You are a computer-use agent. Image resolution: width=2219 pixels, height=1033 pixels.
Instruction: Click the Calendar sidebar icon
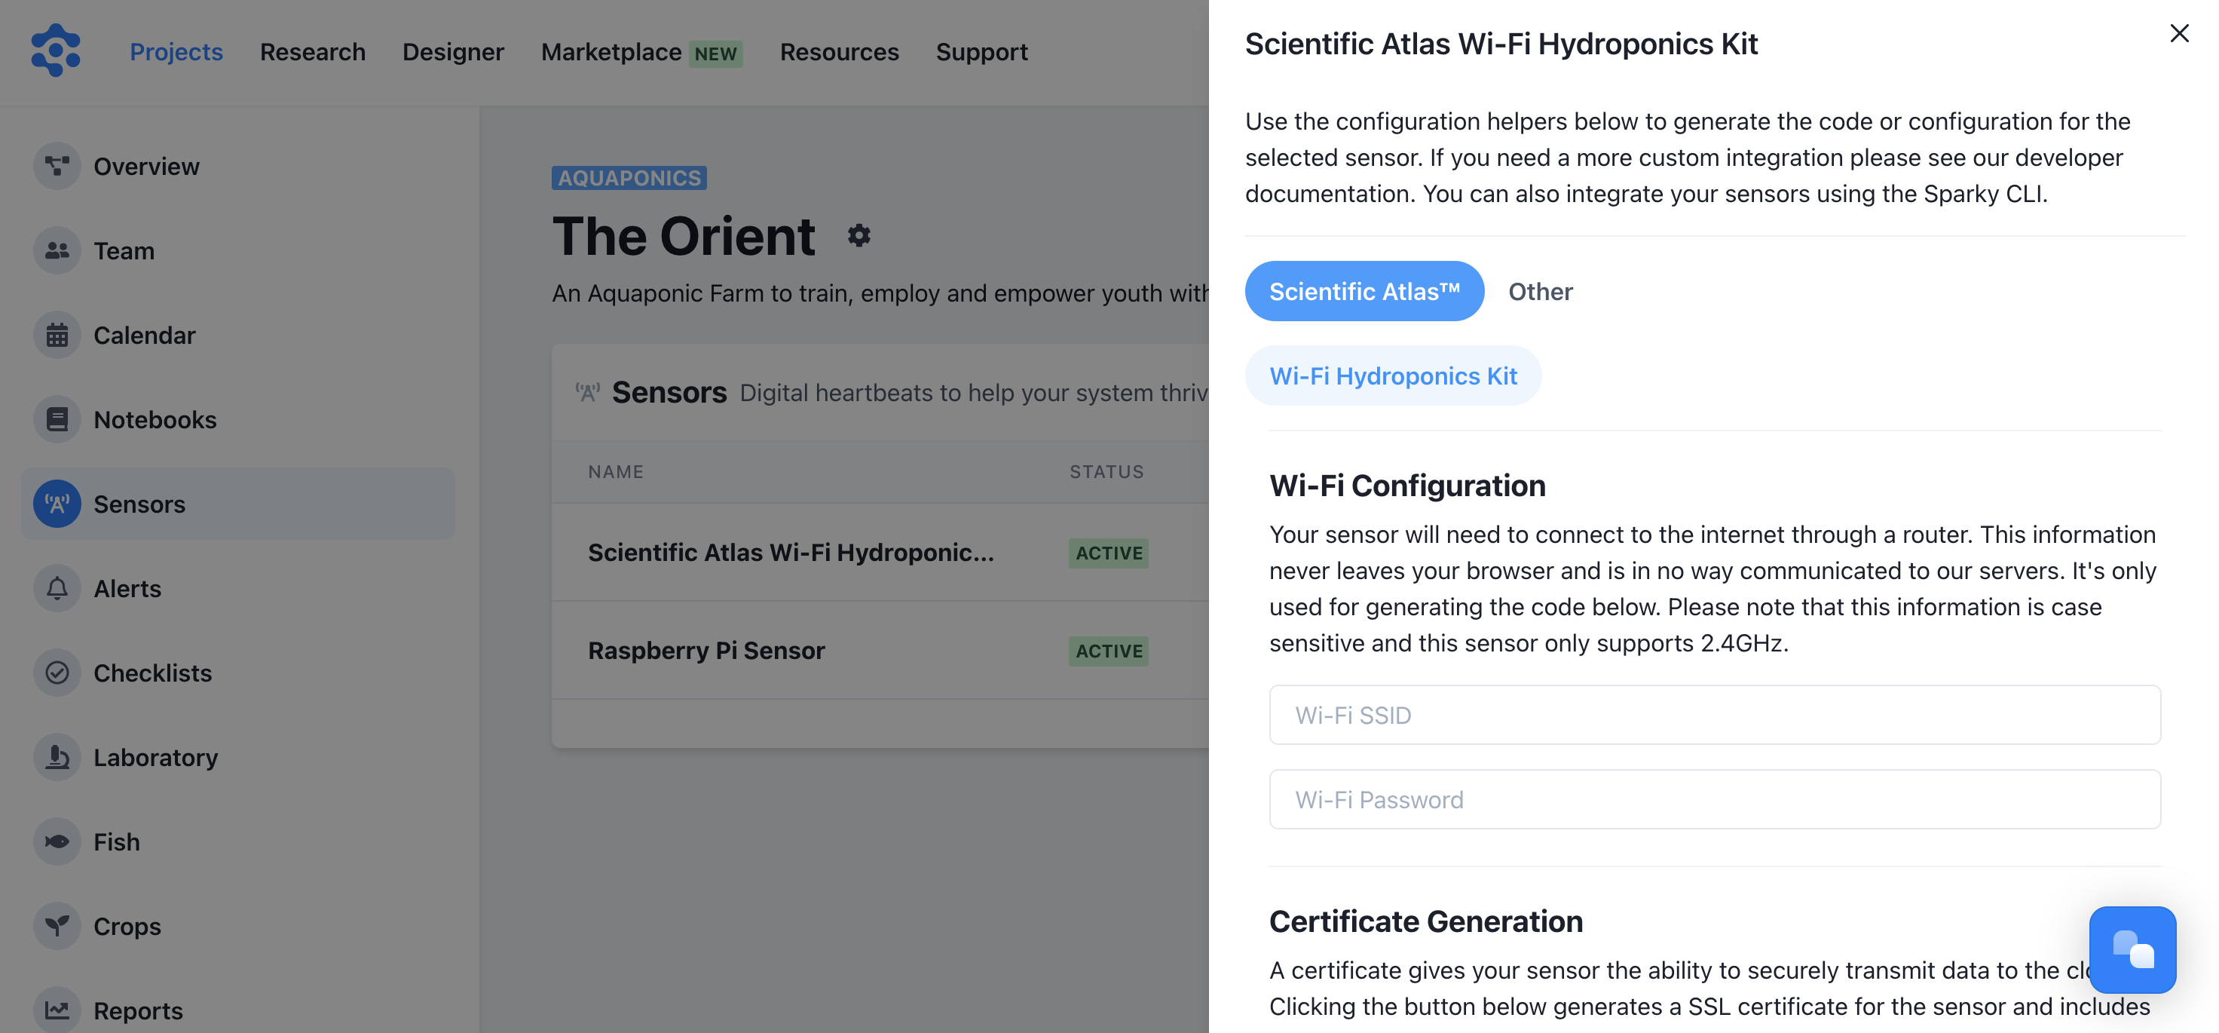(57, 335)
